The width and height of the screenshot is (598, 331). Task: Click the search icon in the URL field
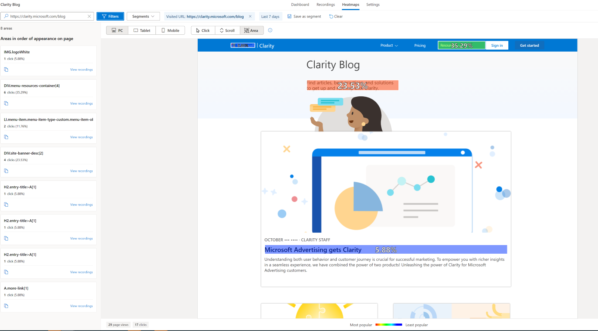click(6, 16)
